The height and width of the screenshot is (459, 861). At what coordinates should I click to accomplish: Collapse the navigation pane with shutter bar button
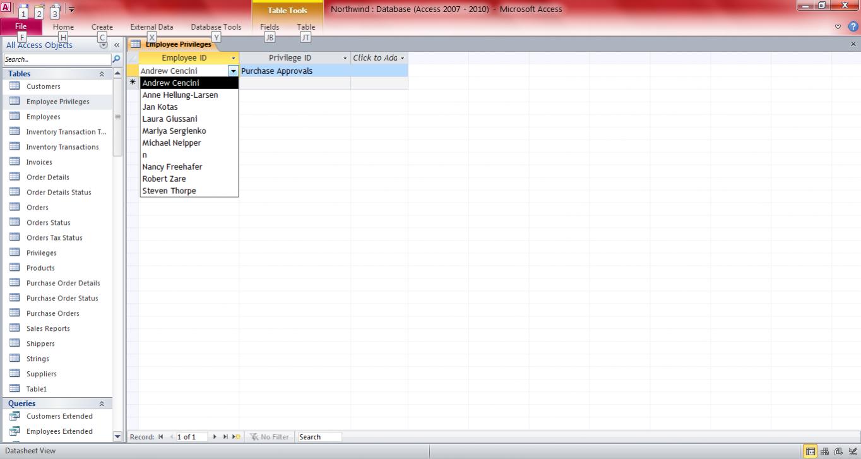(x=117, y=45)
